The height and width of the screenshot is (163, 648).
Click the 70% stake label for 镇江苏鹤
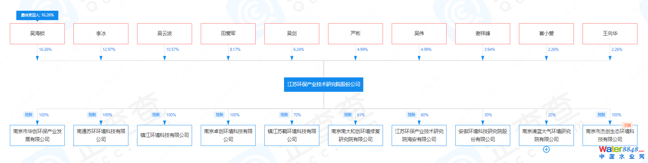[297, 115]
